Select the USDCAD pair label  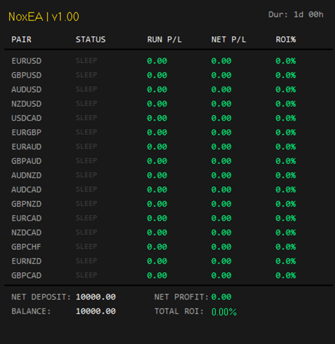click(x=27, y=118)
